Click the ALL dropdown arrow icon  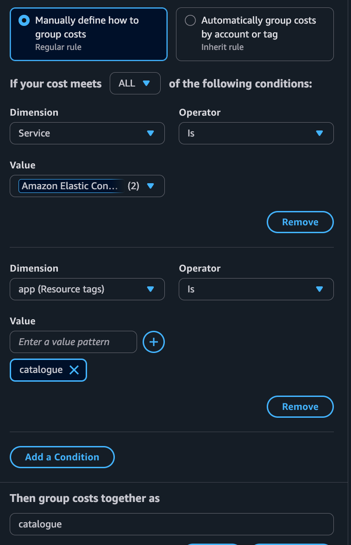click(146, 83)
